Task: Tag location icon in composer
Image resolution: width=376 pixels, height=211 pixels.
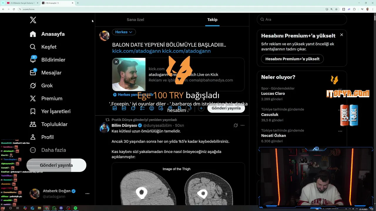Action: click(x=170, y=108)
